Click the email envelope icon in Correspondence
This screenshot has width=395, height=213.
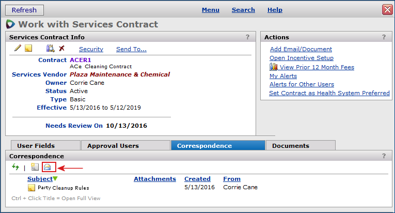pyautogui.click(x=49, y=167)
